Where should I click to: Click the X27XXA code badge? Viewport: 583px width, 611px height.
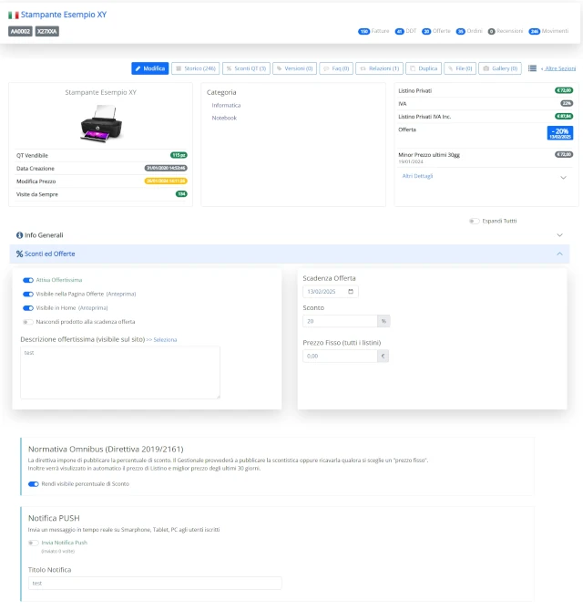click(47, 31)
